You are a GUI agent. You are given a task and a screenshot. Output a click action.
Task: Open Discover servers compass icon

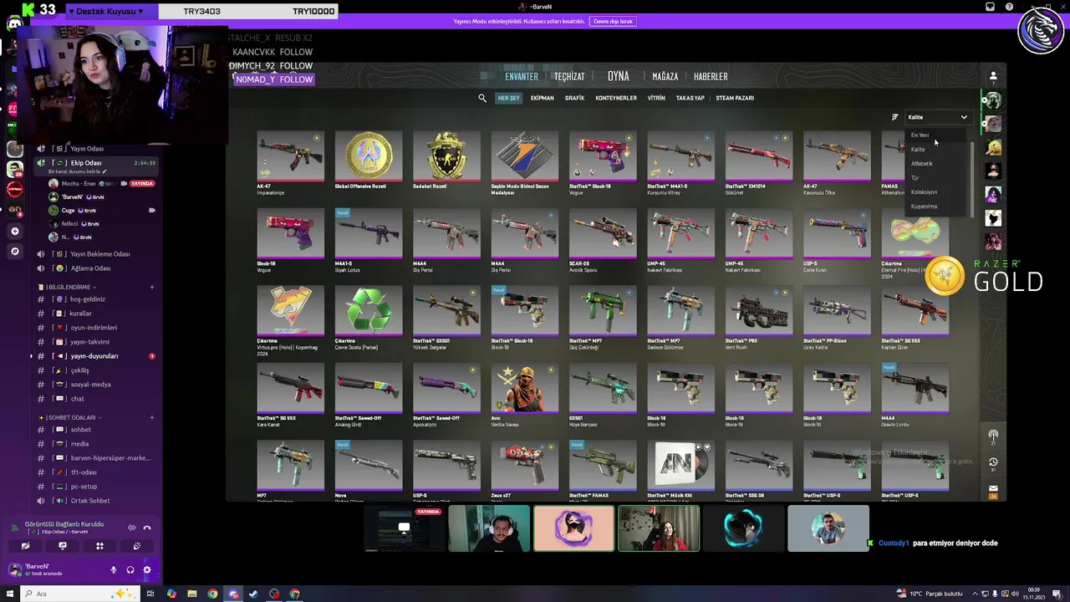(14, 251)
